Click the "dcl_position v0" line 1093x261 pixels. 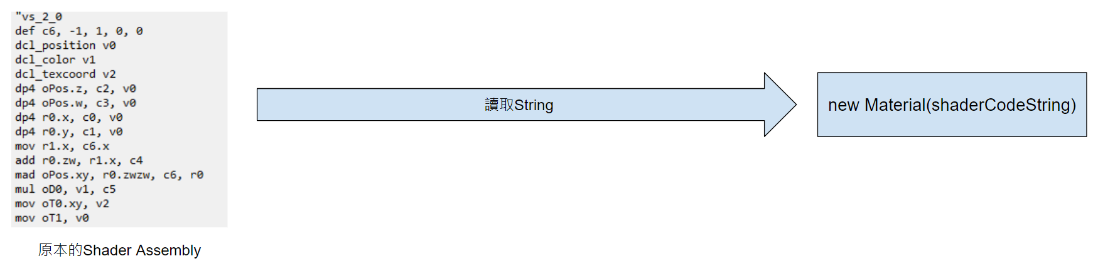(65, 46)
